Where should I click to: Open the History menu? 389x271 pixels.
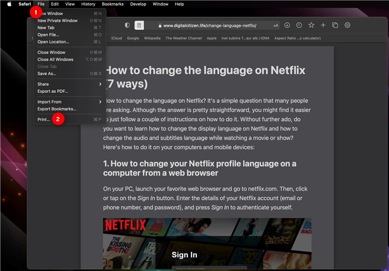(x=88, y=4)
